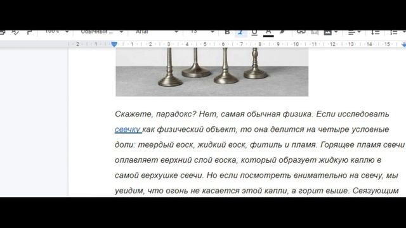Click the words 'увидим, что огонь'
Image resolution: width=406 pixels, height=228 pixels.
152,191
